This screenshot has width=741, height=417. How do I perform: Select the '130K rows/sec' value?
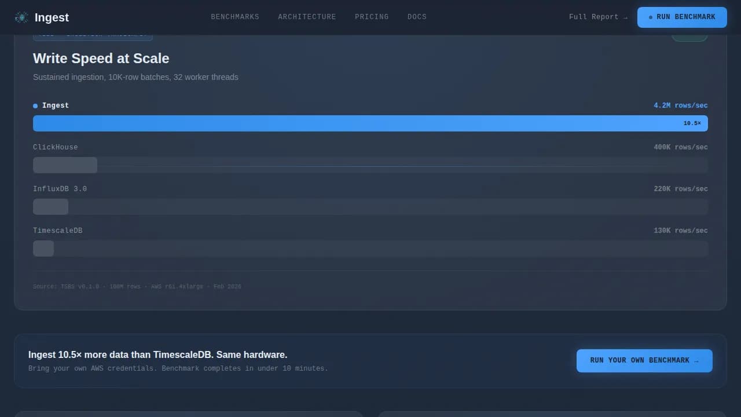click(x=681, y=231)
